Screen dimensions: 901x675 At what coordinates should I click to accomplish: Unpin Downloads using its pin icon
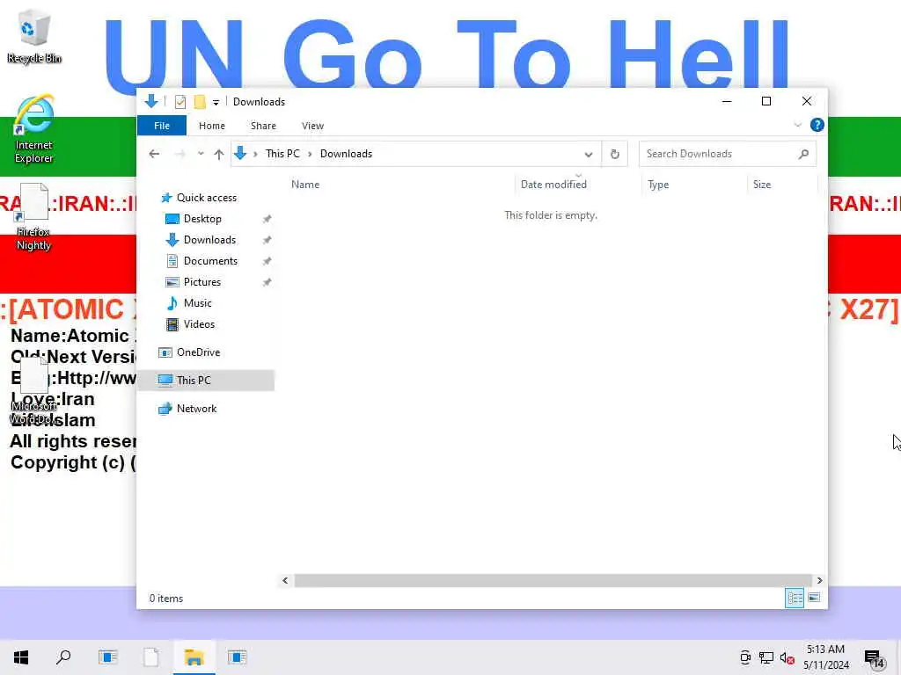coord(267,240)
